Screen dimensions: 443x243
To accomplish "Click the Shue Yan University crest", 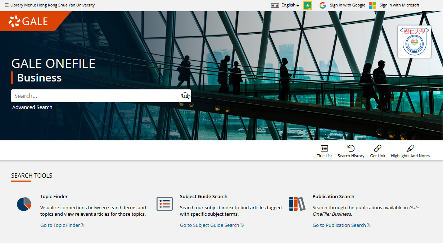I will coord(414,42).
